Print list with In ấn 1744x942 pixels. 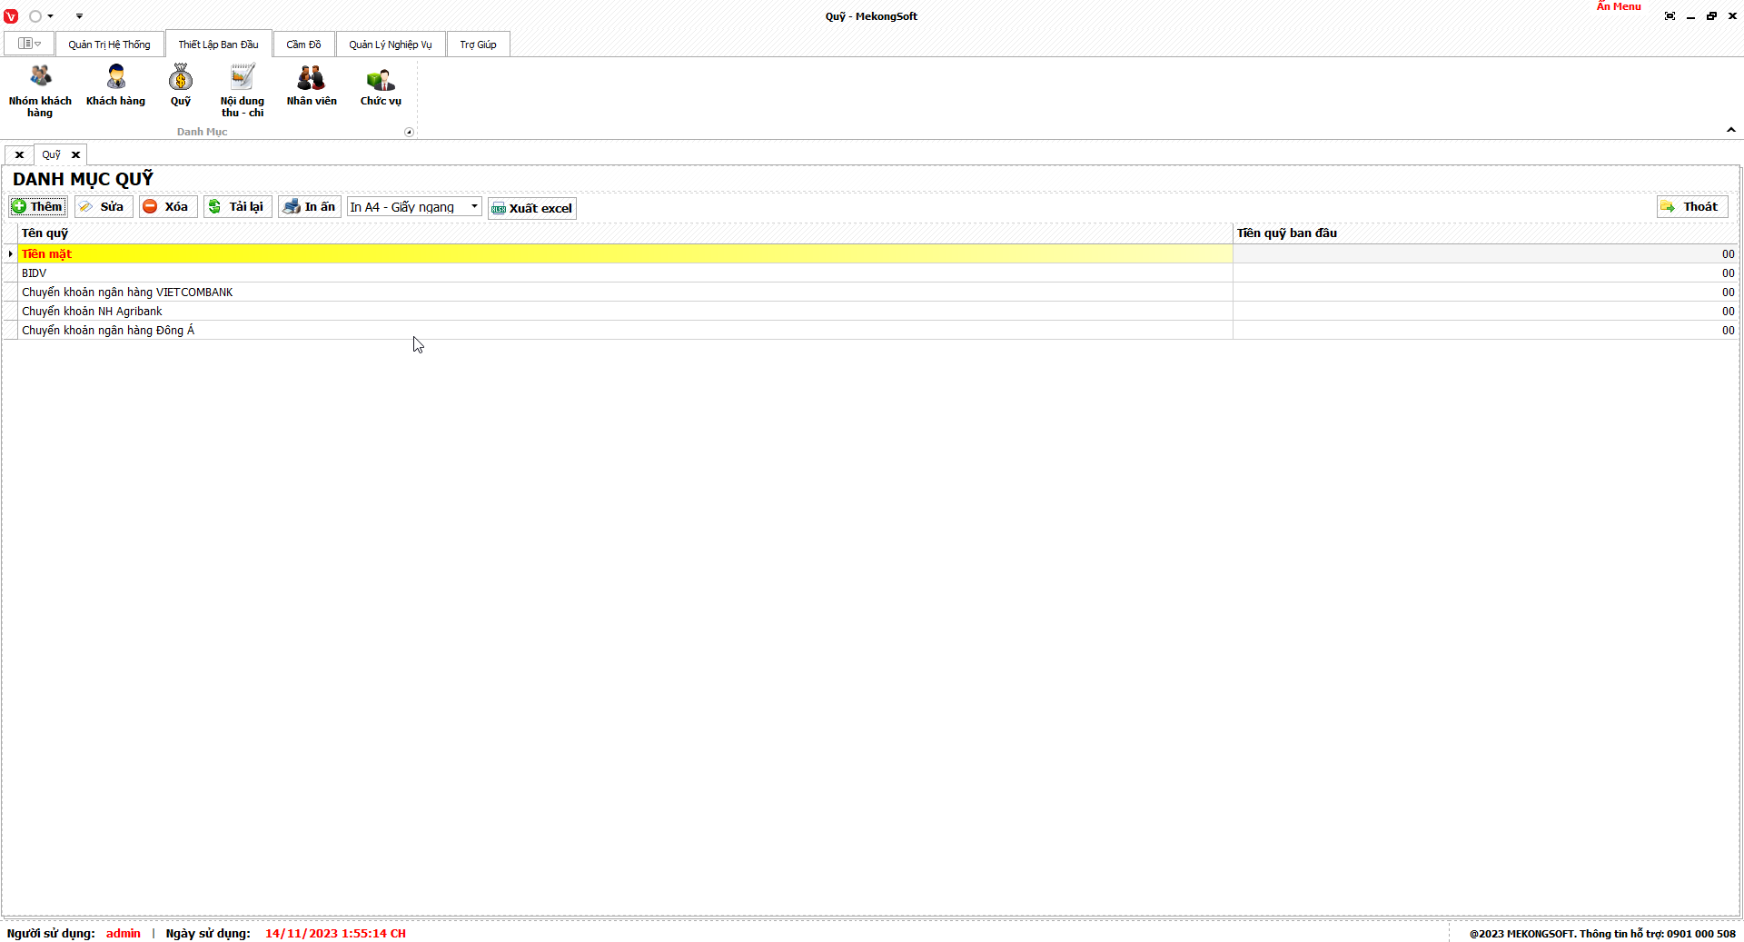[310, 207]
